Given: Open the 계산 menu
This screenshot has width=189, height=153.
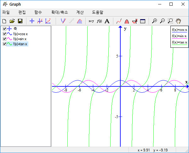Looking at the screenshot, I should pos(80,12).
